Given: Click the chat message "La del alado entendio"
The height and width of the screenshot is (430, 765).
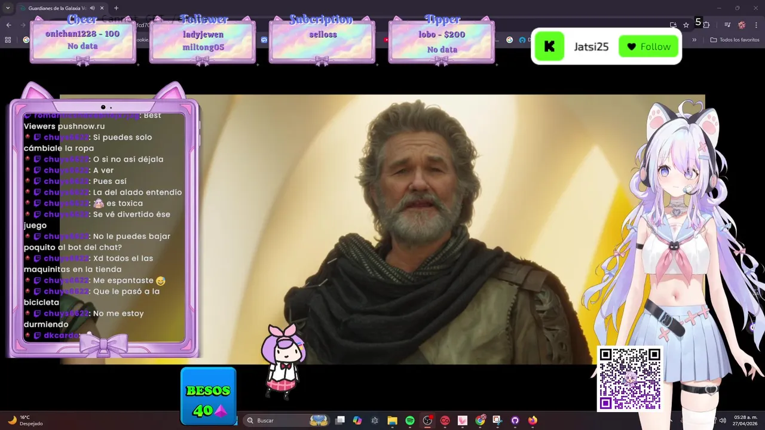Looking at the screenshot, I should [137, 192].
